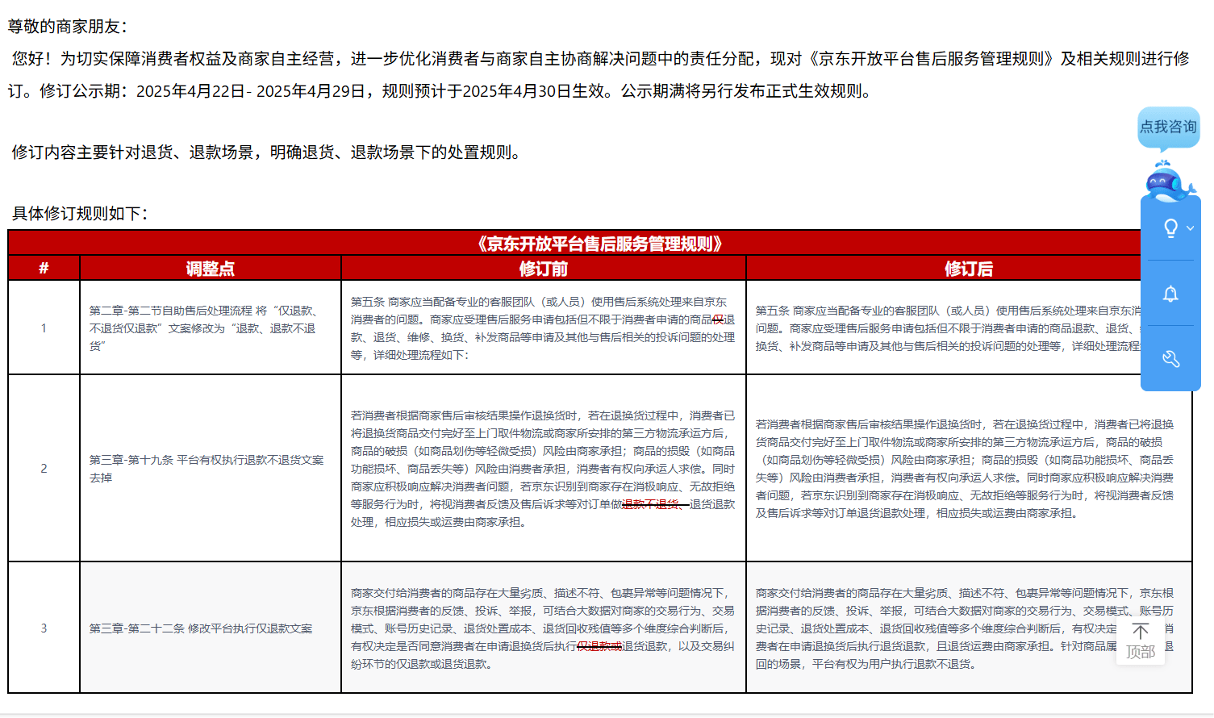Click the wrench tool icon in sidebar
Viewport: 1214px width, 718px height.
point(1170,359)
